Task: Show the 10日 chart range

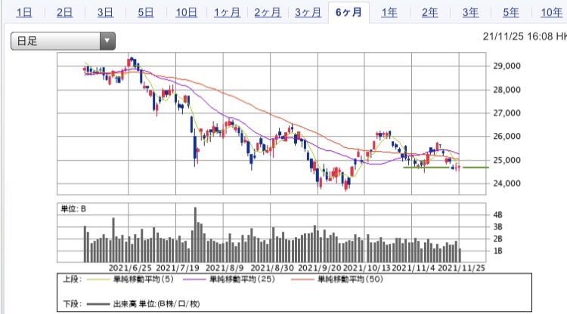Action: [x=187, y=13]
